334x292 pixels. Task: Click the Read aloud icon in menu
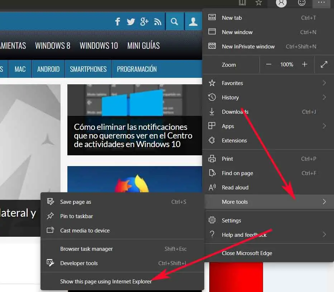coord(212,187)
